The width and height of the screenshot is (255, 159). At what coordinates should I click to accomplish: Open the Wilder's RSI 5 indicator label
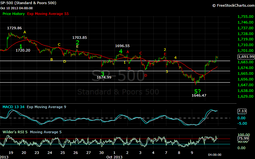(15, 132)
